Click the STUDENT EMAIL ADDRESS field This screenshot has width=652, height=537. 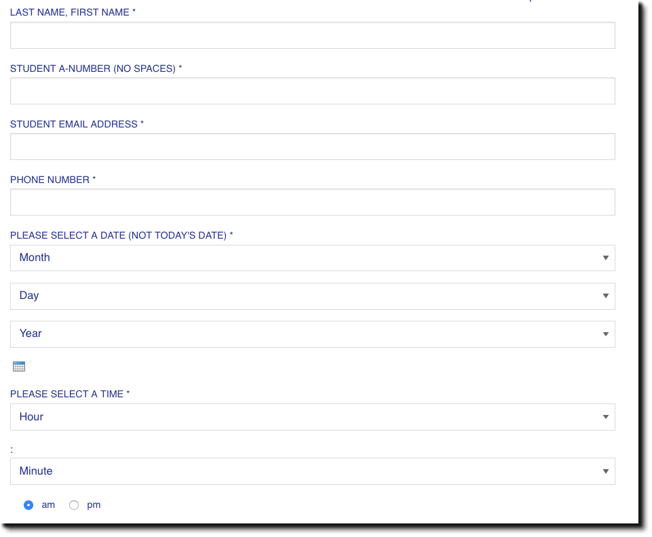(x=312, y=146)
